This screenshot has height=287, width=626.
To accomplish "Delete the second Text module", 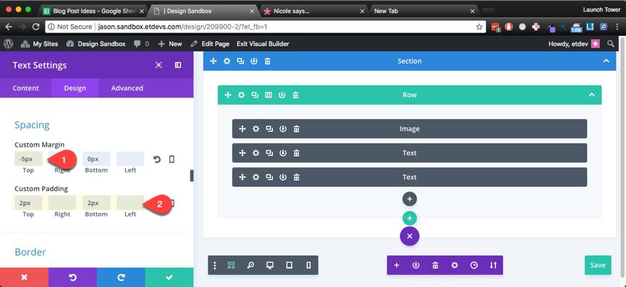I will pyautogui.click(x=297, y=177).
